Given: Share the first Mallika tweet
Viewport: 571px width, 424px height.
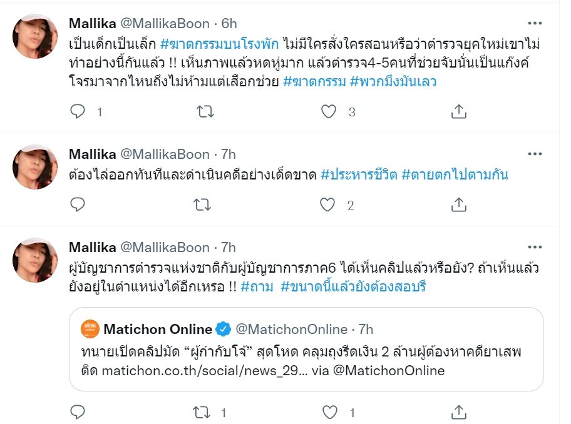Looking at the screenshot, I should [x=458, y=112].
